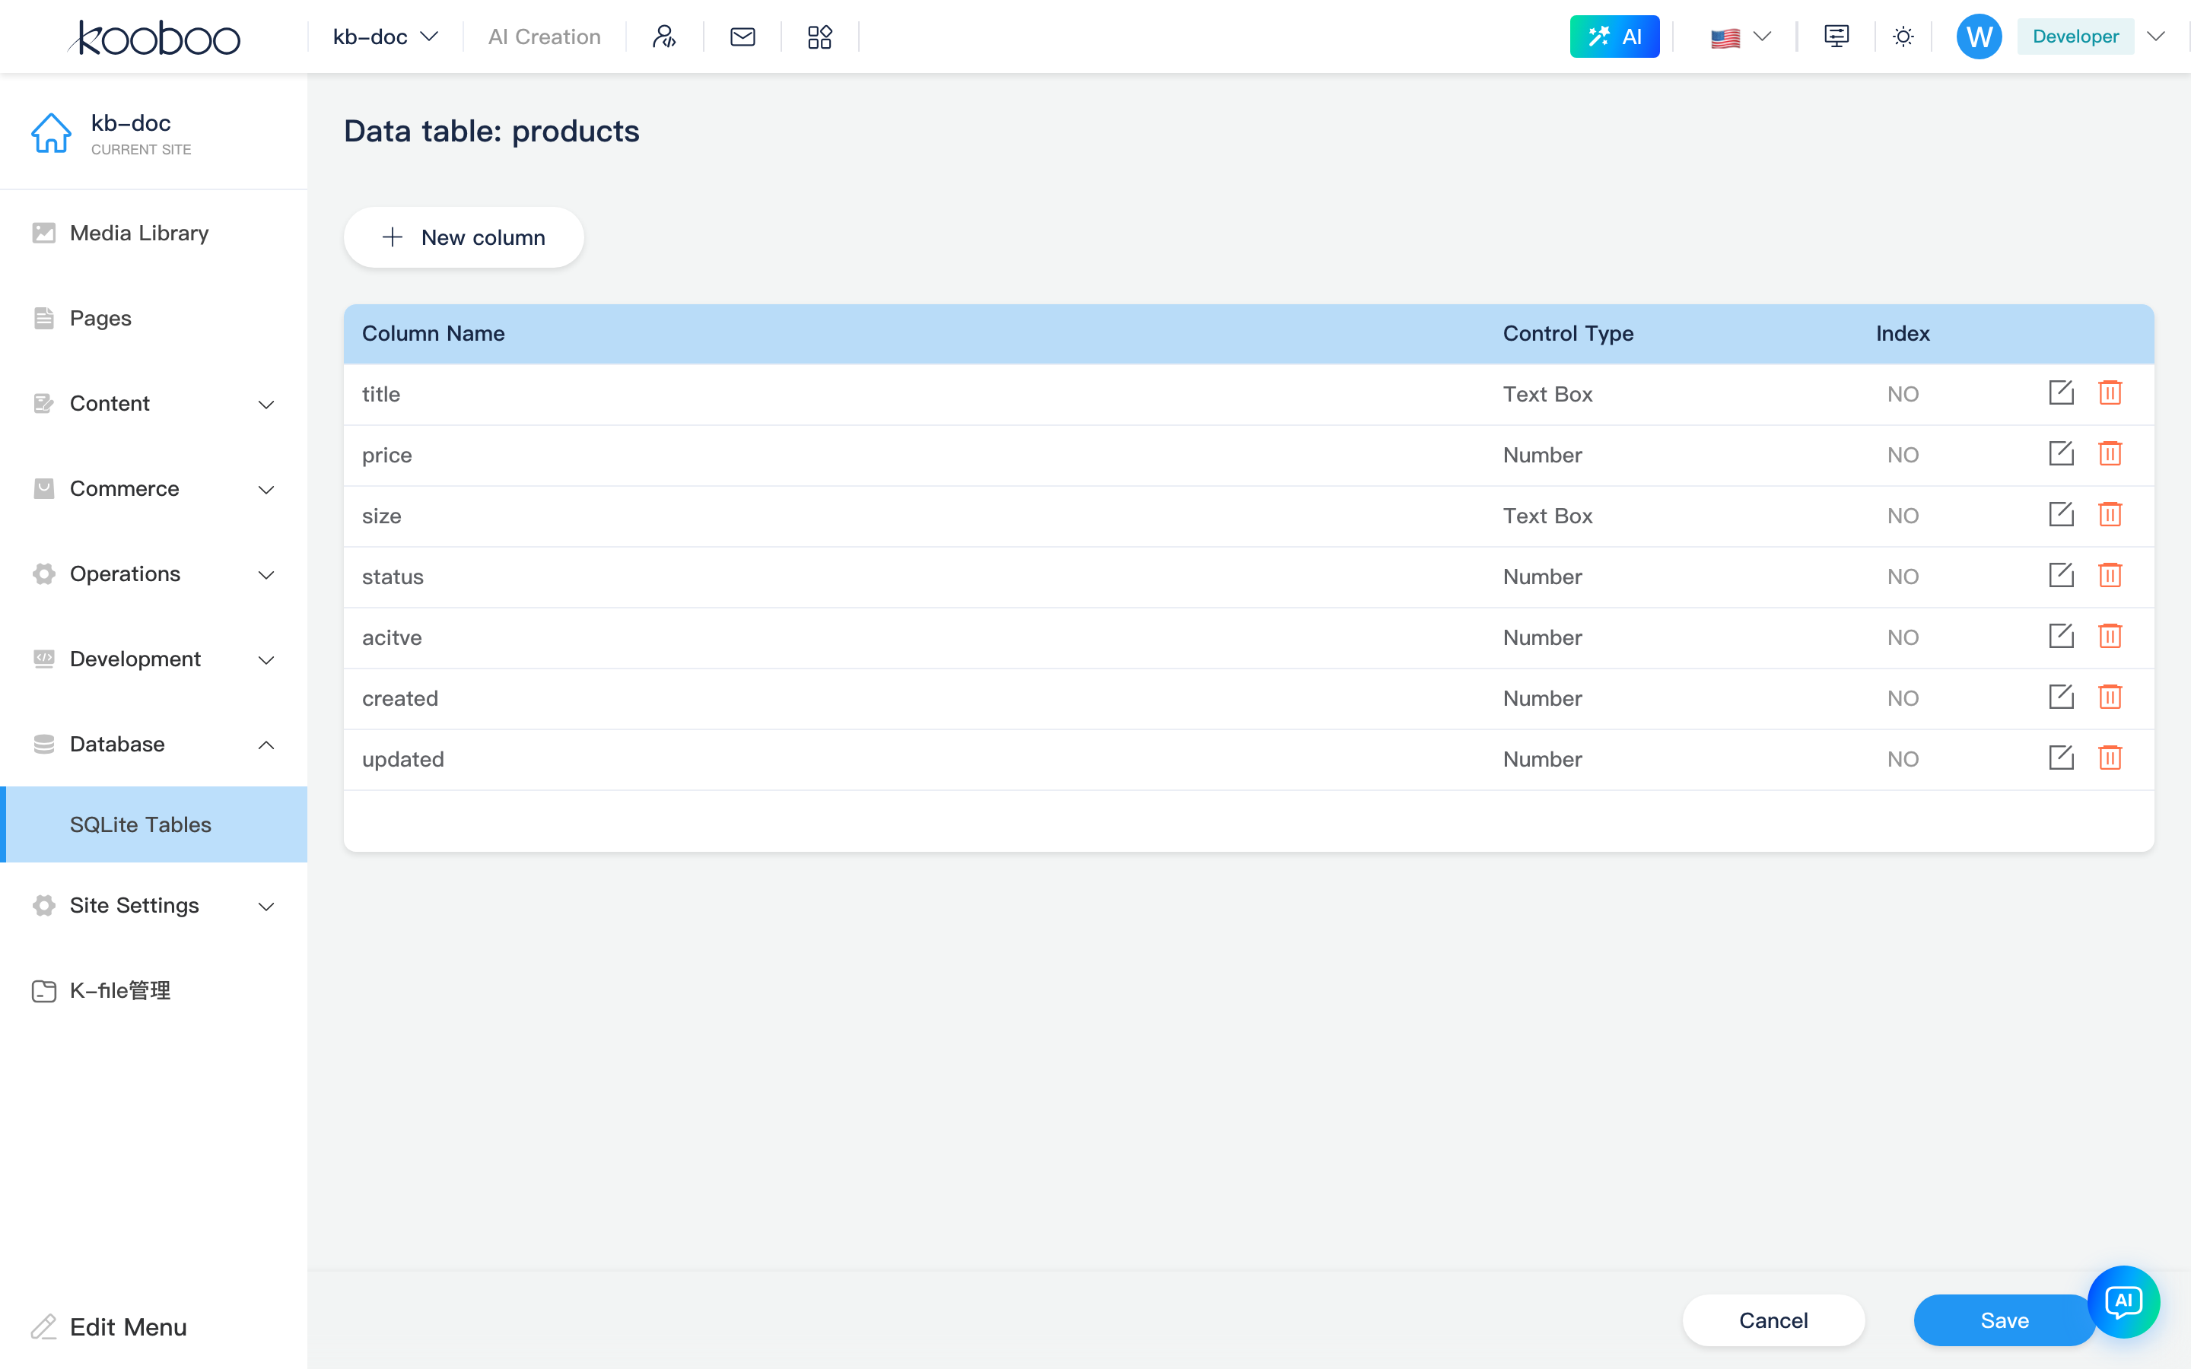2191x1369 pixels.
Task: Select the 'title' column name cell
Action: coord(380,394)
